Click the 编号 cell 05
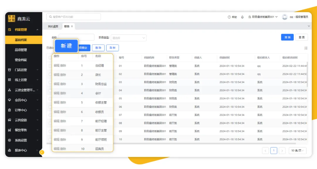 click(x=120, y=99)
